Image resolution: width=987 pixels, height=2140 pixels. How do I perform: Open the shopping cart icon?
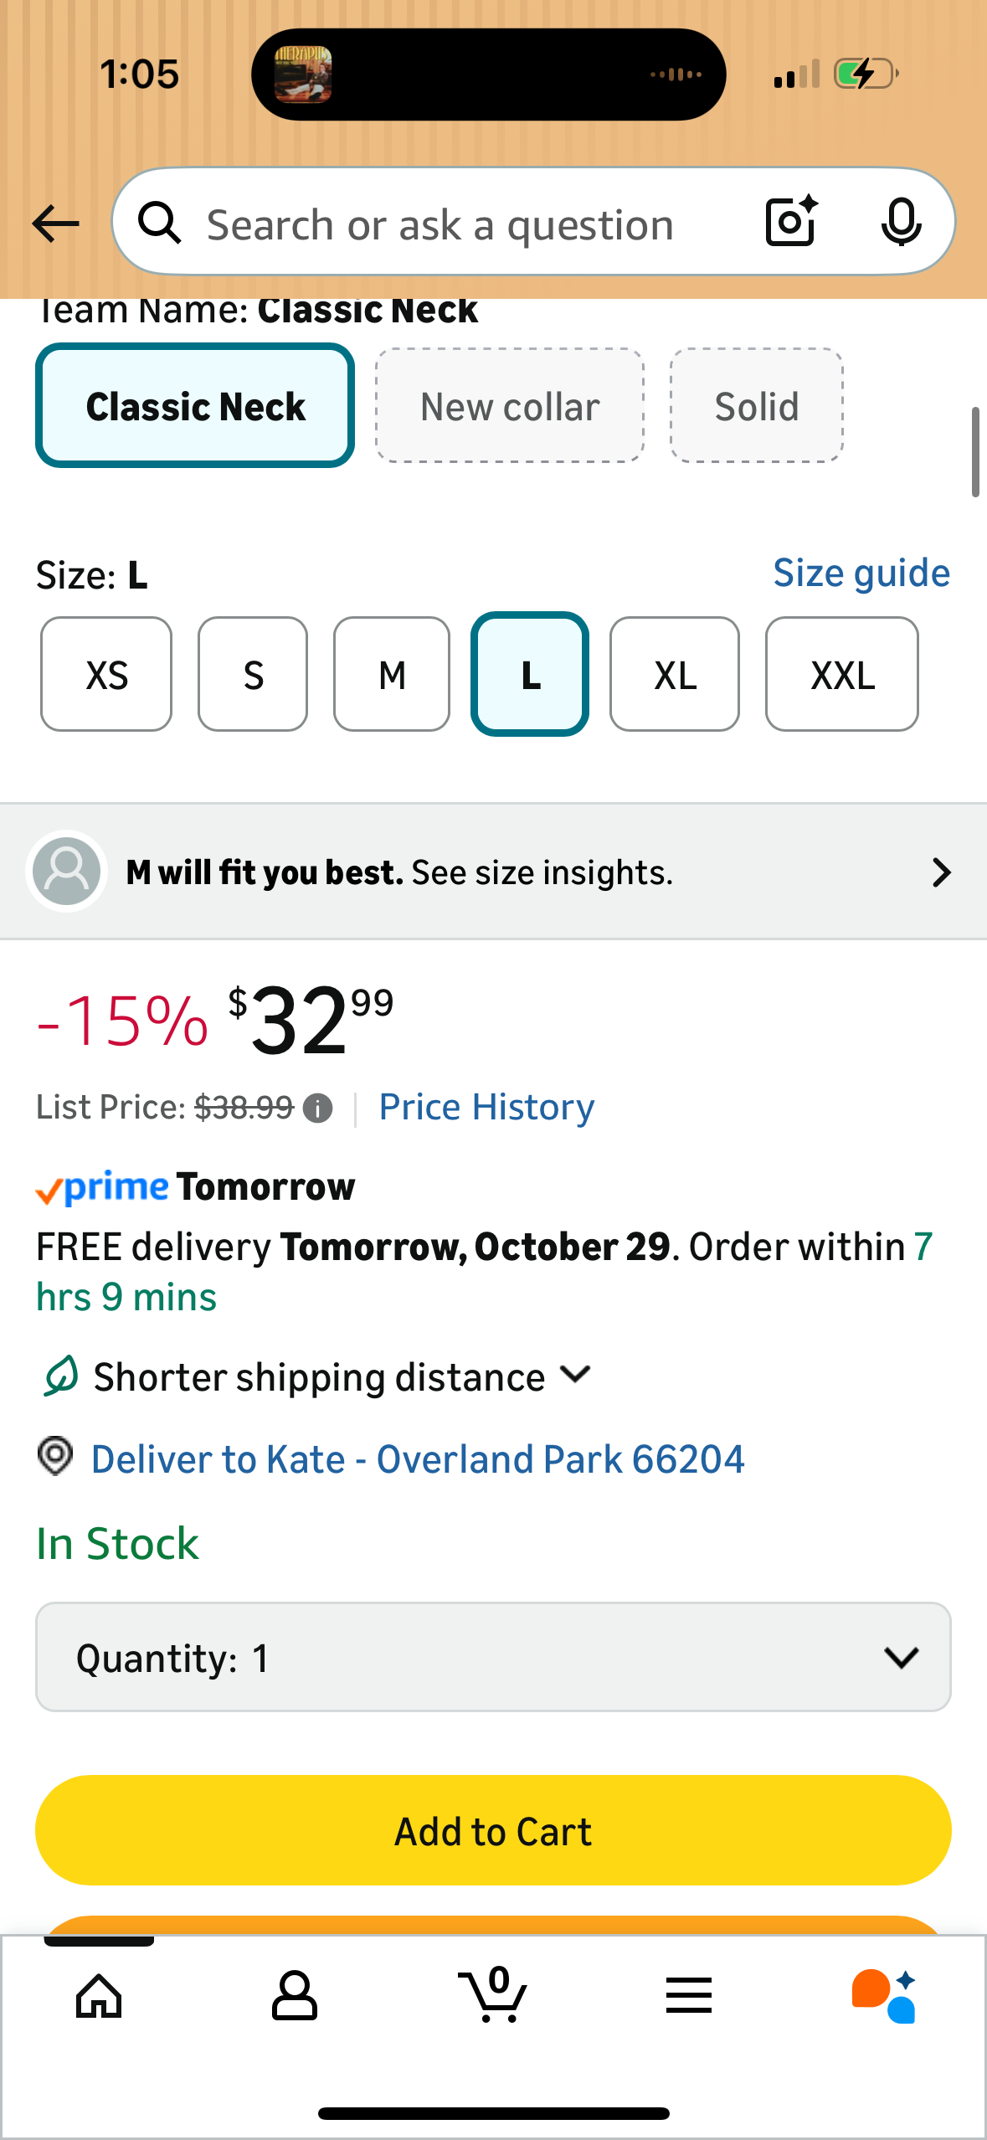coord(493,1996)
